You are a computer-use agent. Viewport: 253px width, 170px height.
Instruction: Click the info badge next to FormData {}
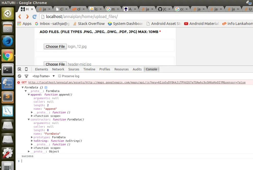[x=46, y=87]
